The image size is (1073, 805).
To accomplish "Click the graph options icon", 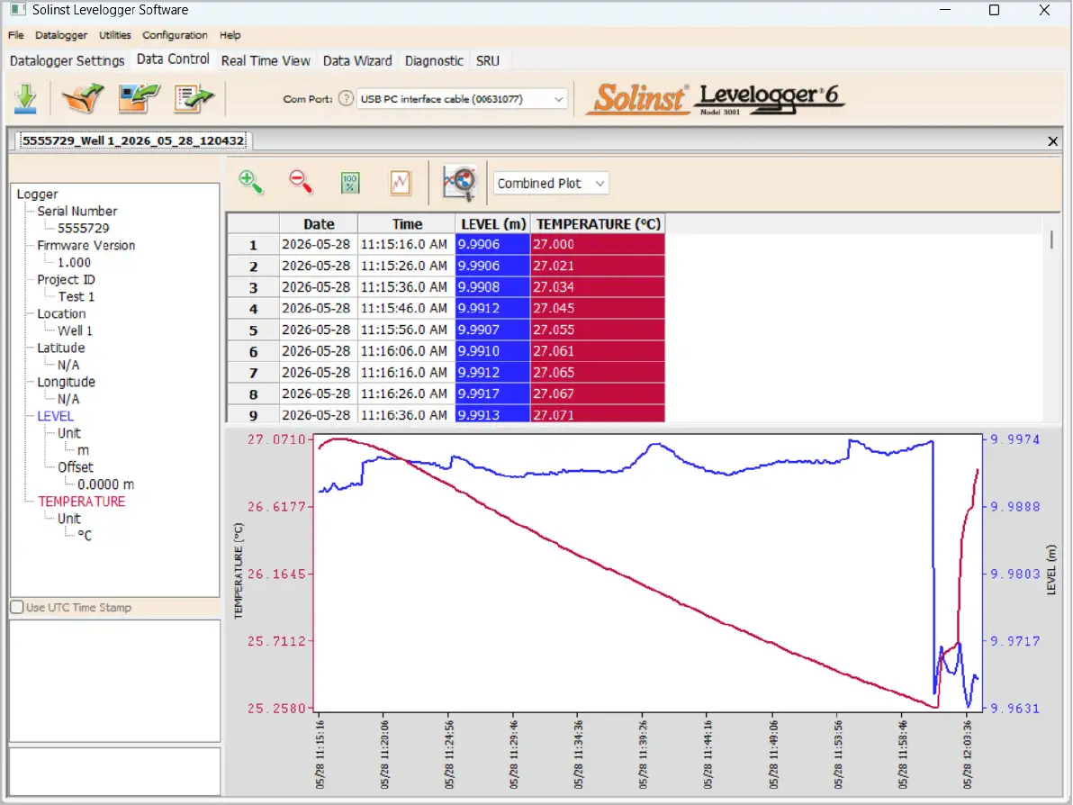I will [401, 183].
